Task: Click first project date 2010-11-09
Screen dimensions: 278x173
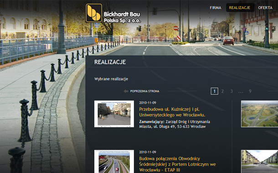Action: click(148, 103)
